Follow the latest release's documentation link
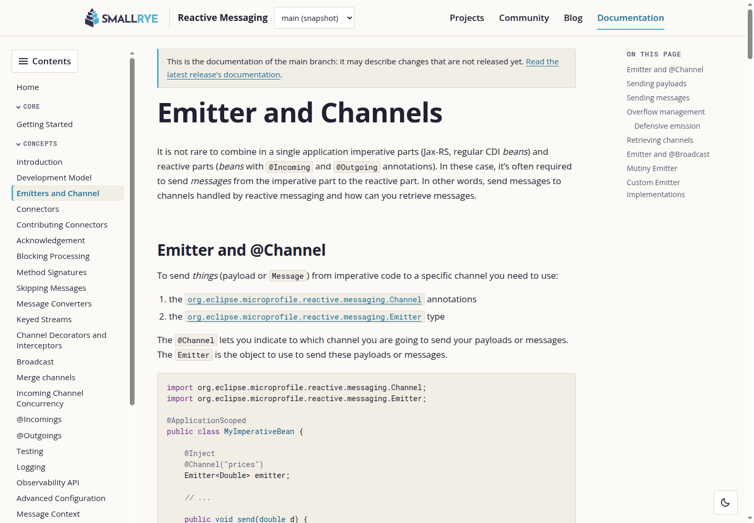This screenshot has height=523, width=754. (x=224, y=75)
